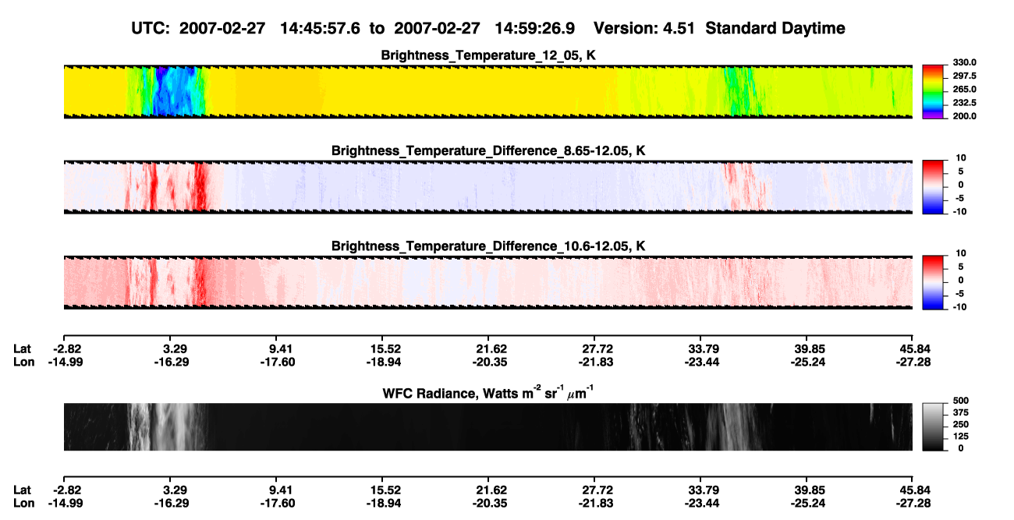Click the 8.65-12.05 difference image strip

pos(487,187)
